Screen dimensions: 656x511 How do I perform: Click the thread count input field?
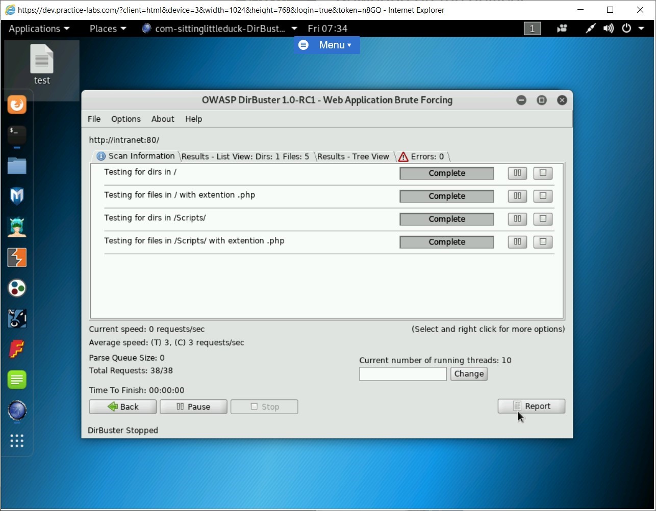click(402, 374)
